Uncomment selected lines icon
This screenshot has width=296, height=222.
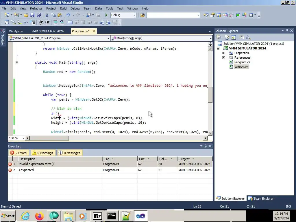click(62, 23)
